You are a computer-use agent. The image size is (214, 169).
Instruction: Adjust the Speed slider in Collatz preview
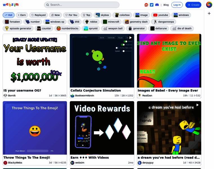(123, 51)
